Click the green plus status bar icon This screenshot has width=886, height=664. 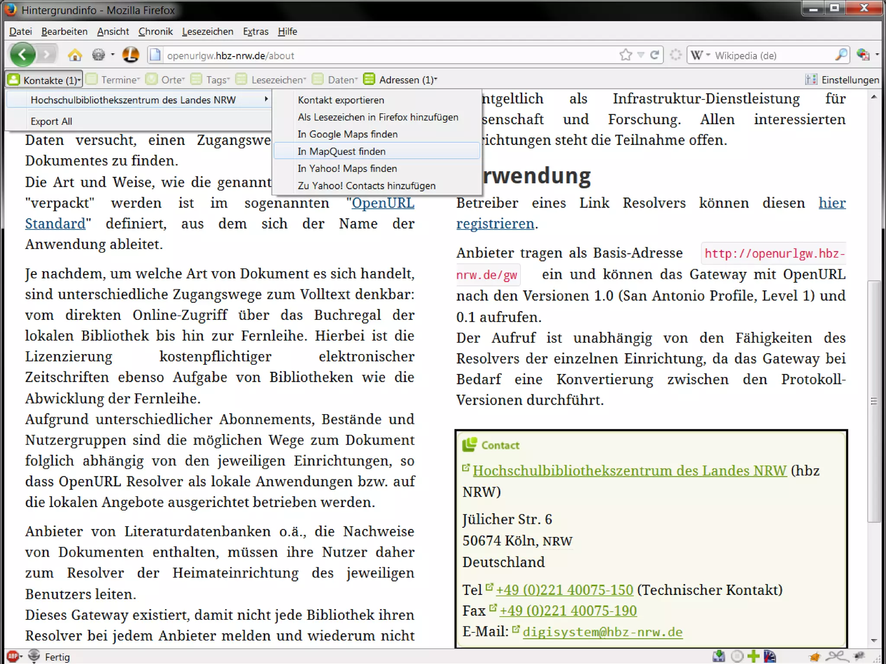tap(753, 656)
